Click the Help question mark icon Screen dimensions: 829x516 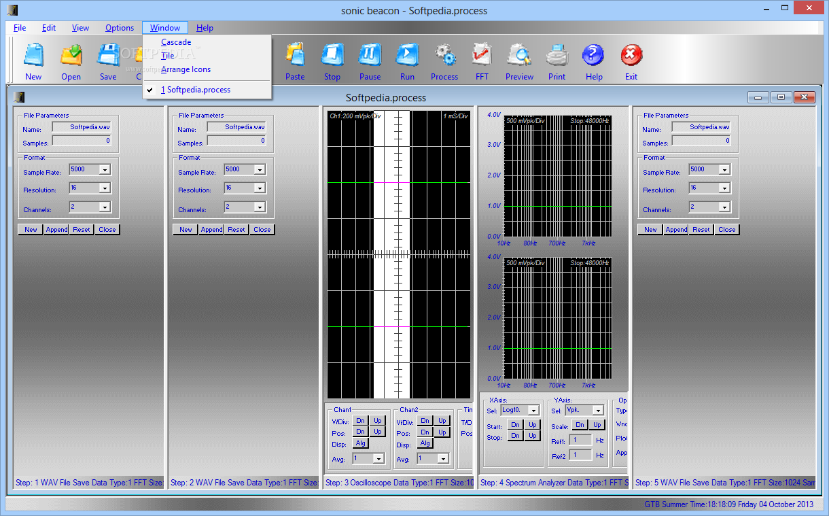tap(594, 55)
